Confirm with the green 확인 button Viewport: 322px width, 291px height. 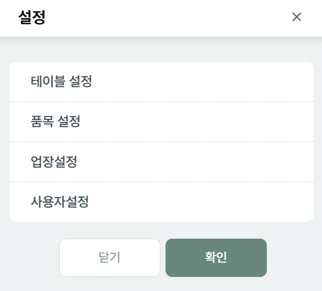pyautogui.click(x=216, y=258)
